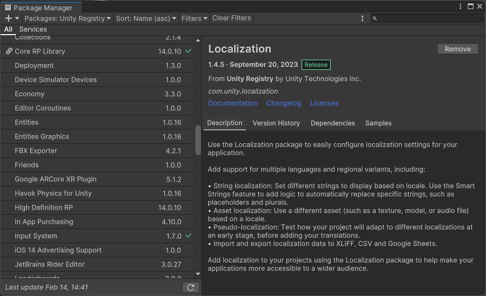Screen dimensions: 486x296
Task: Click the search magnifier icon
Action: [374, 19]
